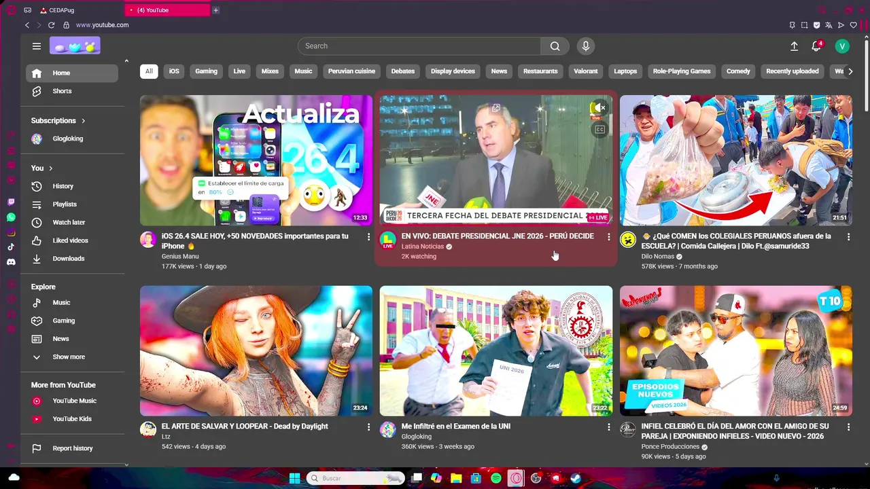Open the green V account avatar
Viewport: 870px width, 489px height.
(x=842, y=46)
